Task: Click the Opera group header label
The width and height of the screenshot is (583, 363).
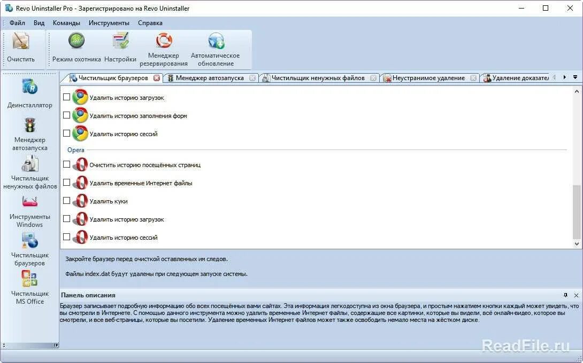Action: (x=76, y=150)
